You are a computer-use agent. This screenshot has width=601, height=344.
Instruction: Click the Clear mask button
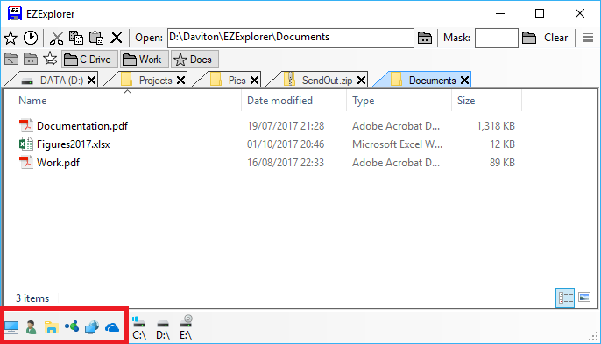555,38
